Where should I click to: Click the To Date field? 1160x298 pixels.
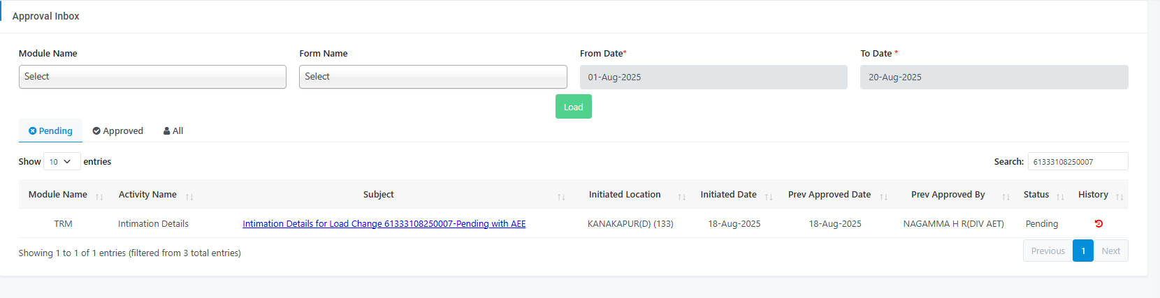994,77
